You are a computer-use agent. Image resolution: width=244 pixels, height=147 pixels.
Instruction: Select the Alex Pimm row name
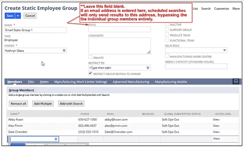[x=16, y=126]
